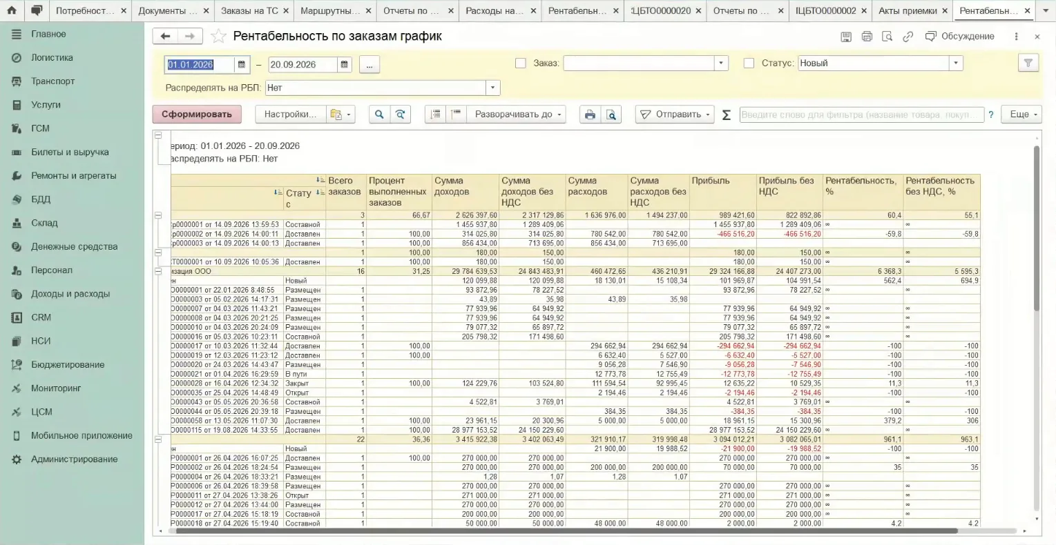The height and width of the screenshot is (545, 1056).
Task: Click the Find next search icon
Action: point(400,115)
